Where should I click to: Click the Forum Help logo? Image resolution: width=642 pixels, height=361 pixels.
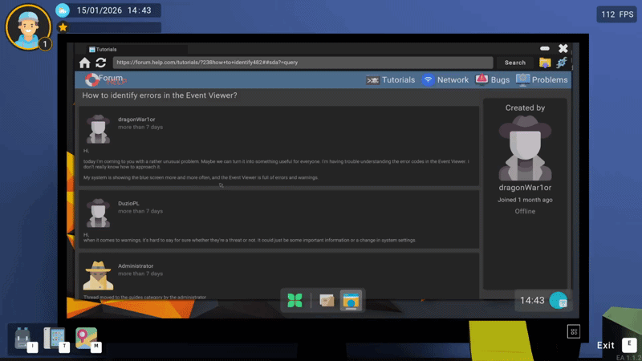point(104,79)
